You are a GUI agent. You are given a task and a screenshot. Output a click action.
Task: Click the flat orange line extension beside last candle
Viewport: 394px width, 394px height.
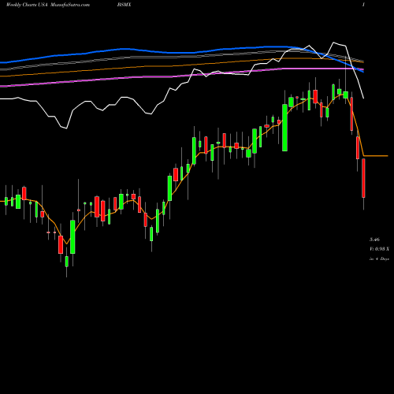[376, 156]
